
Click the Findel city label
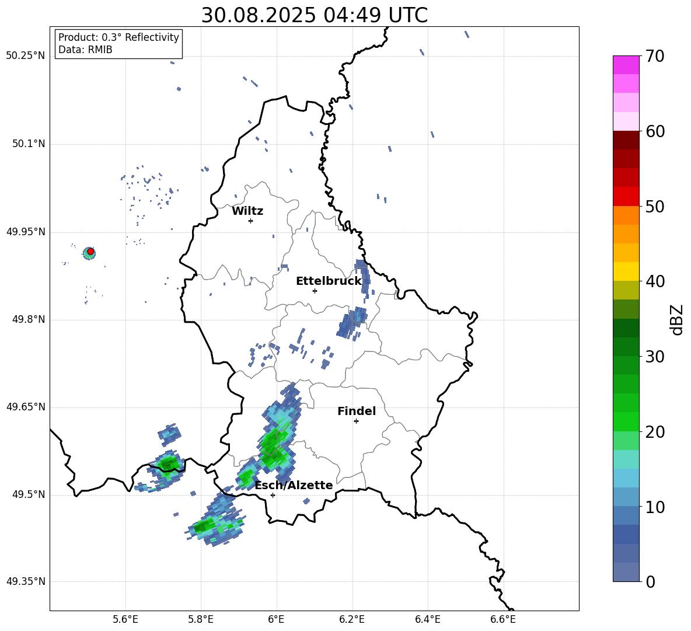coord(357,411)
